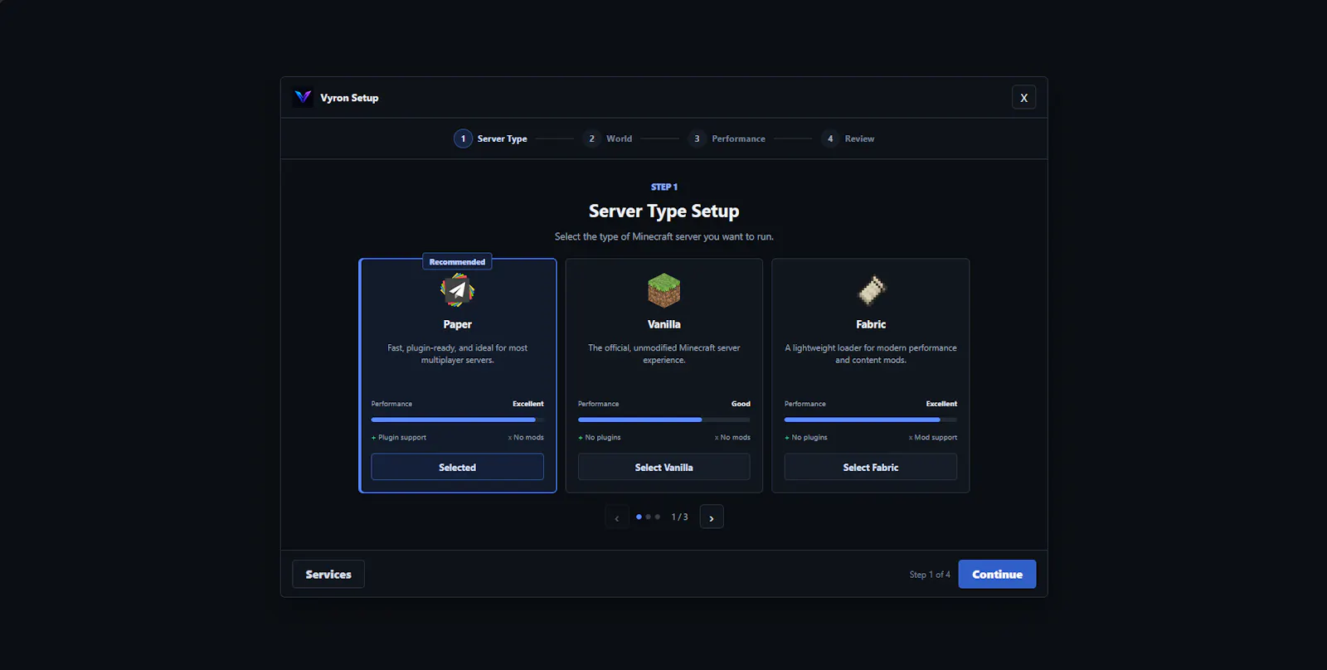Click the '1 / 3' page indicator
1327x670 pixels.
pyautogui.click(x=679, y=517)
